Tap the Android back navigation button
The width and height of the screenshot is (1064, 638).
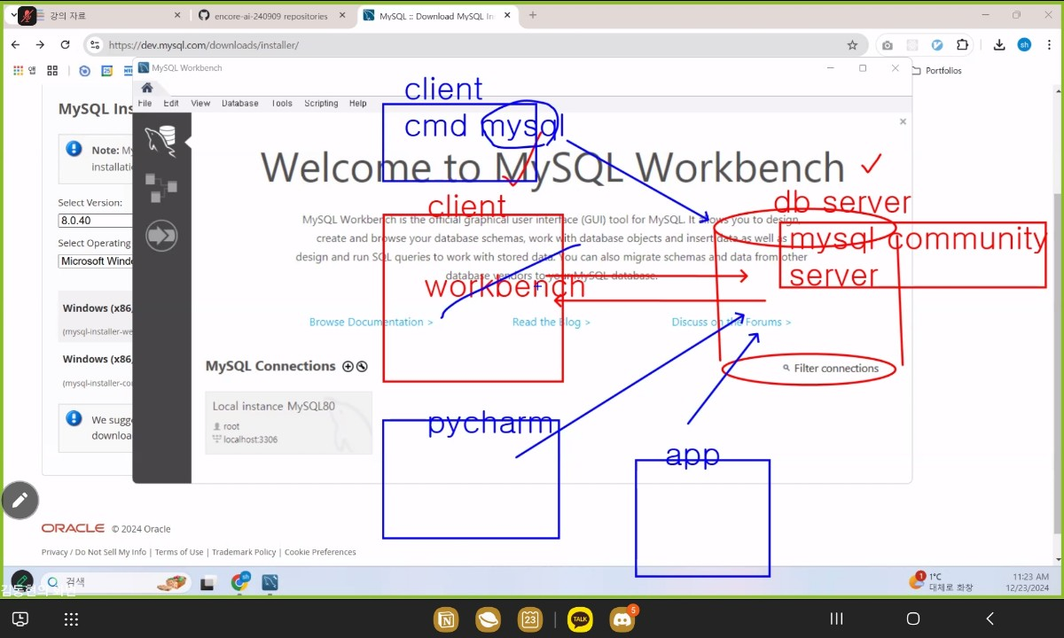click(x=990, y=619)
